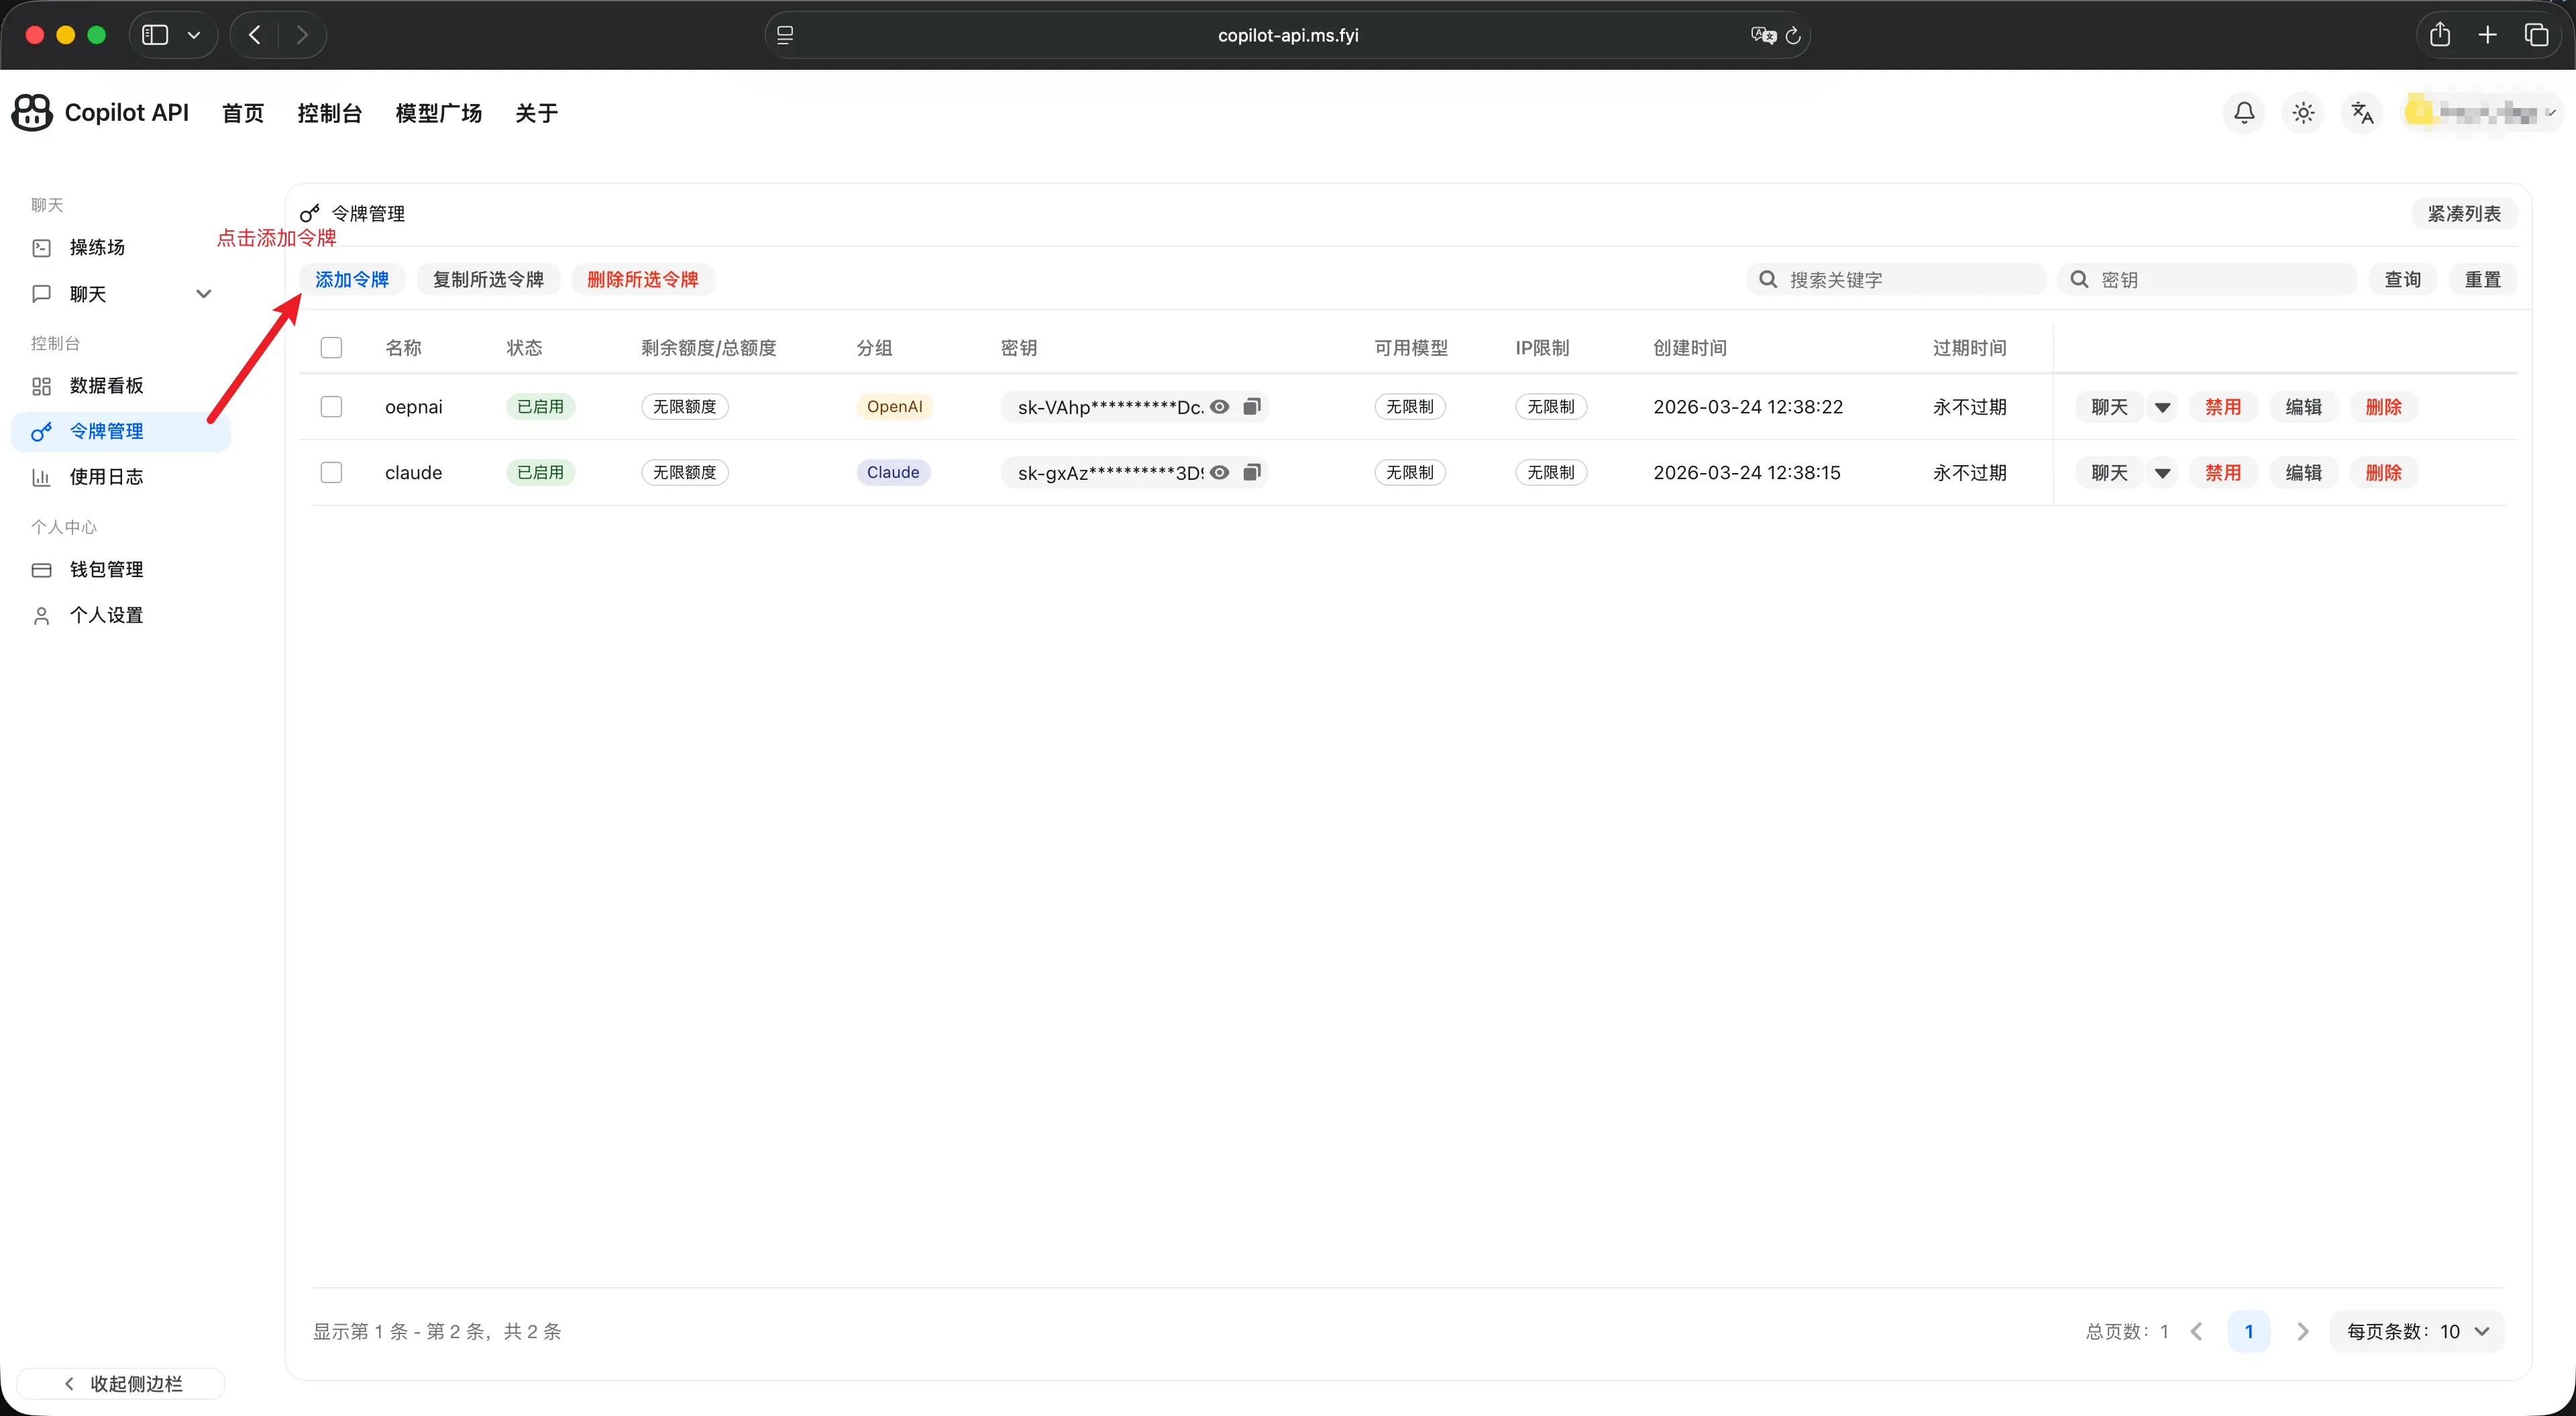
Task: Click the 添加令牌 button
Action: pos(352,279)
